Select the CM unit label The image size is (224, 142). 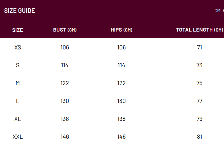tap(217, 11)
